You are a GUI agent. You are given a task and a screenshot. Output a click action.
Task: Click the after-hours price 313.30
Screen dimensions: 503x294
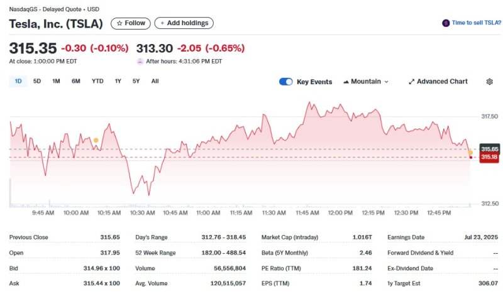(x=155, y=48)
